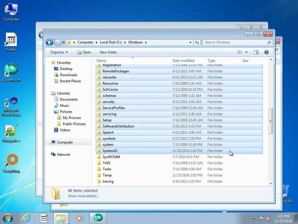Viewport: 298px width, 224px height.
Task: Expand arrow after Computer breadcrumb
Action: point(97,42)
